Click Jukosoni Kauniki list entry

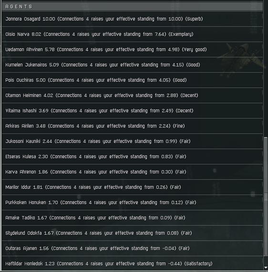click(x=133, y=141)
